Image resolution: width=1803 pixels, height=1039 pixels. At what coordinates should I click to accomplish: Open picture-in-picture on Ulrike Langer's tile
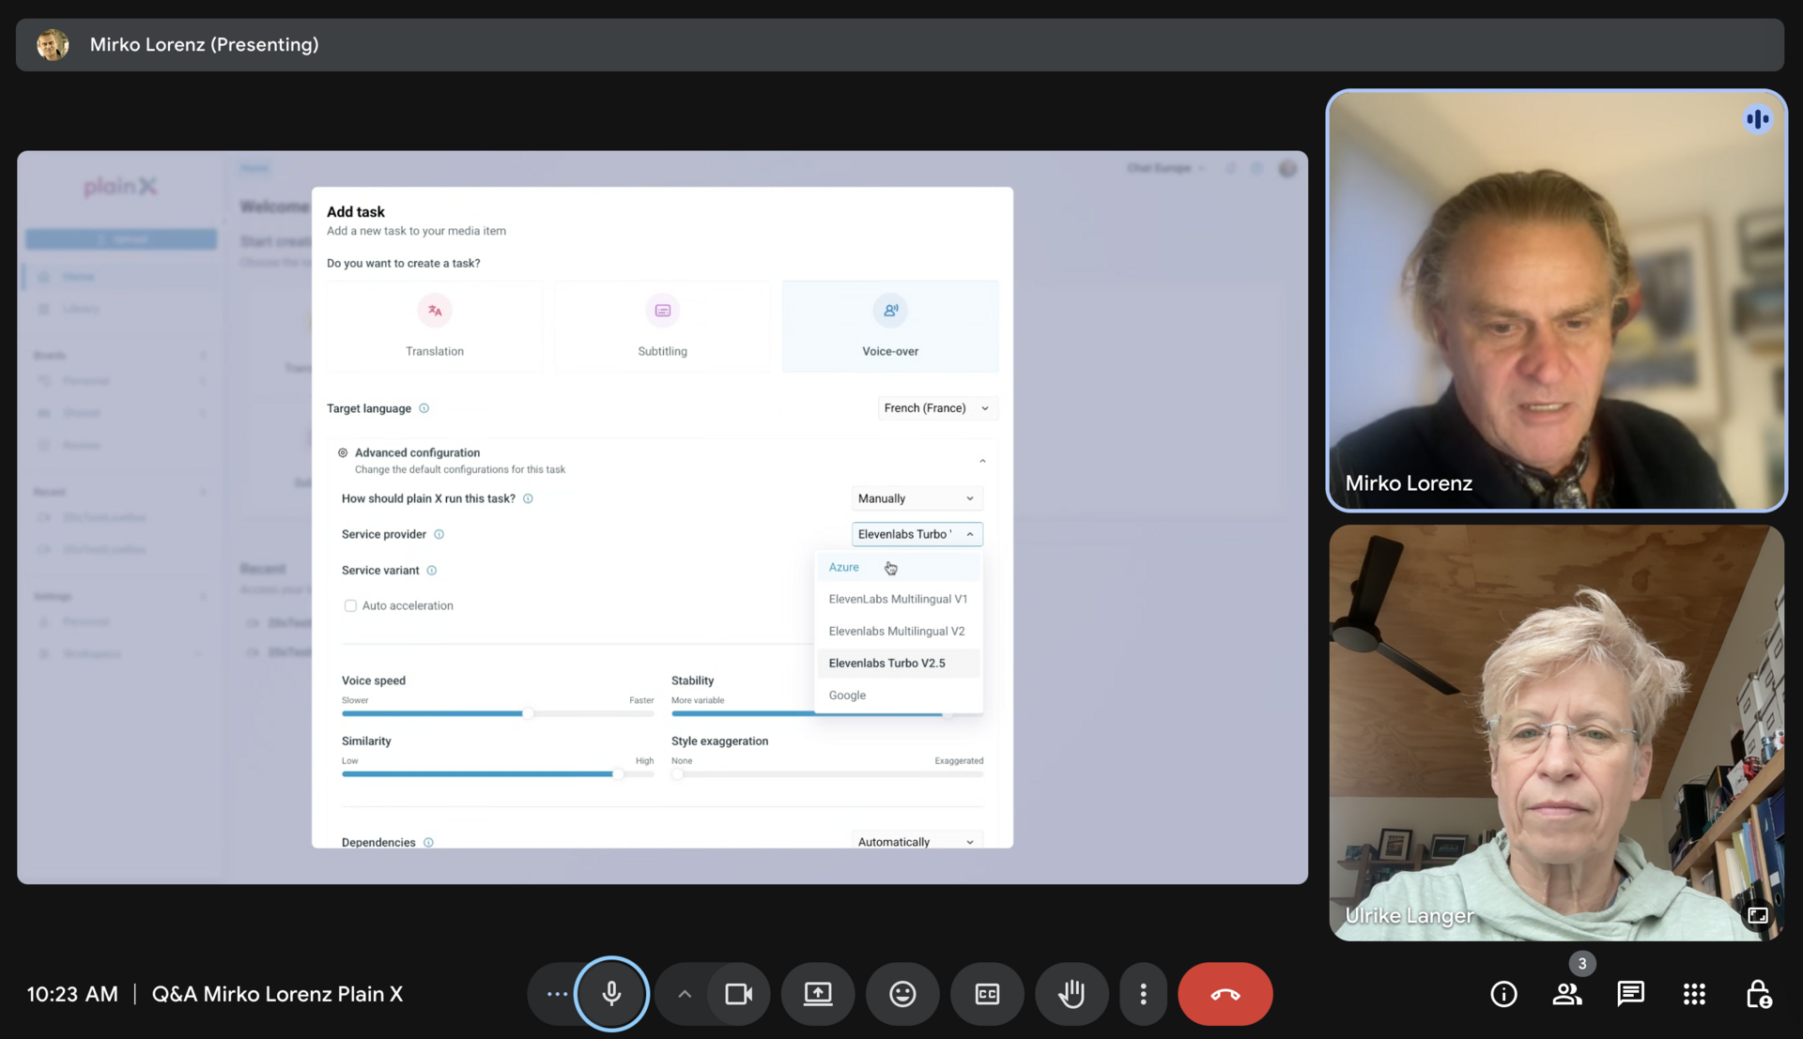pos(1756,915)
